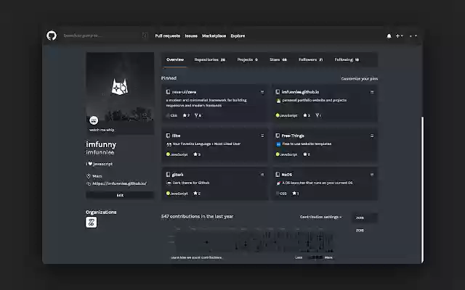
Task: Open the Followers tab
Action: pos(310,59)
